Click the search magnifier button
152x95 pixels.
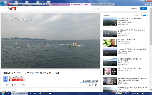click(98, 9)
